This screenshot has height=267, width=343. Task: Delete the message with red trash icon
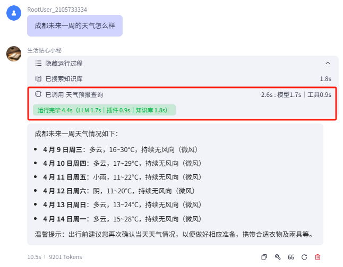pyautogui.click(x=318, y=257)
